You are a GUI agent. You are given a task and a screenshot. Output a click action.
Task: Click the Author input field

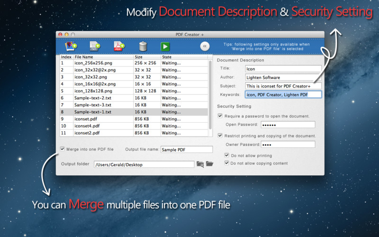tap(283, 77)
